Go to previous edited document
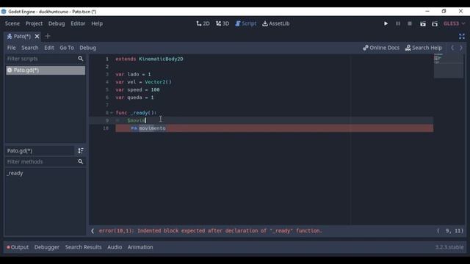 (x=452, y=48)
